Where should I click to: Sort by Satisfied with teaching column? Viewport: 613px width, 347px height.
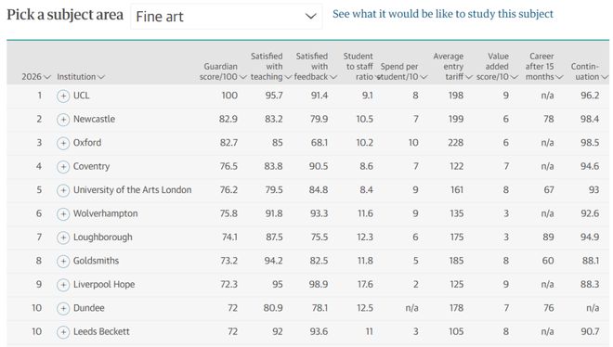point(271,67)
